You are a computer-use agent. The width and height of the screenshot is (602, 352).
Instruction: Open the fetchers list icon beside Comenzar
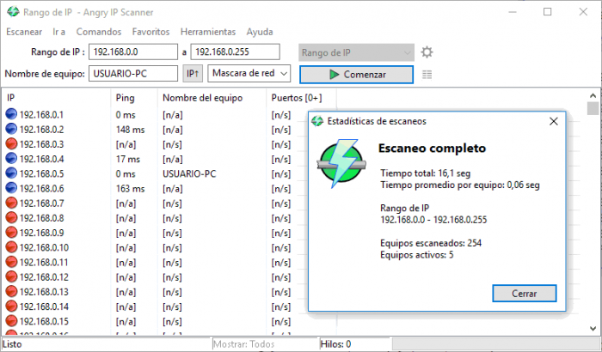point(427,75)
